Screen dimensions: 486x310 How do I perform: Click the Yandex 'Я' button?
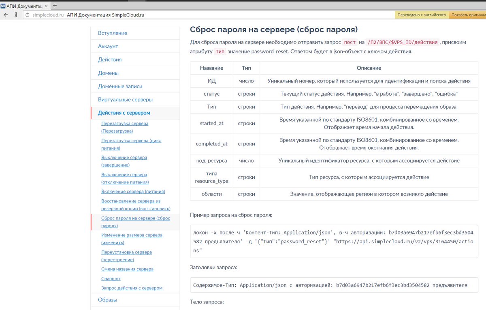(16, 15)
